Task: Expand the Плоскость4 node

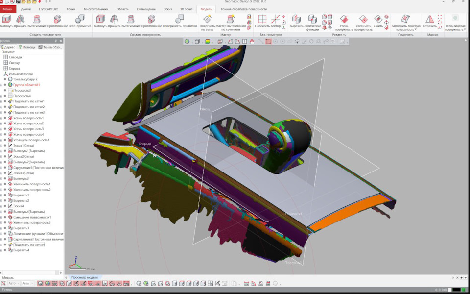Action: coord(1,96)
